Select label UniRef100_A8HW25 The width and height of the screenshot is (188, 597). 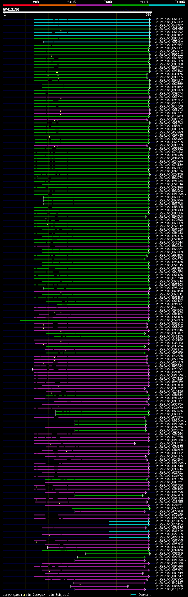(169, 586)
